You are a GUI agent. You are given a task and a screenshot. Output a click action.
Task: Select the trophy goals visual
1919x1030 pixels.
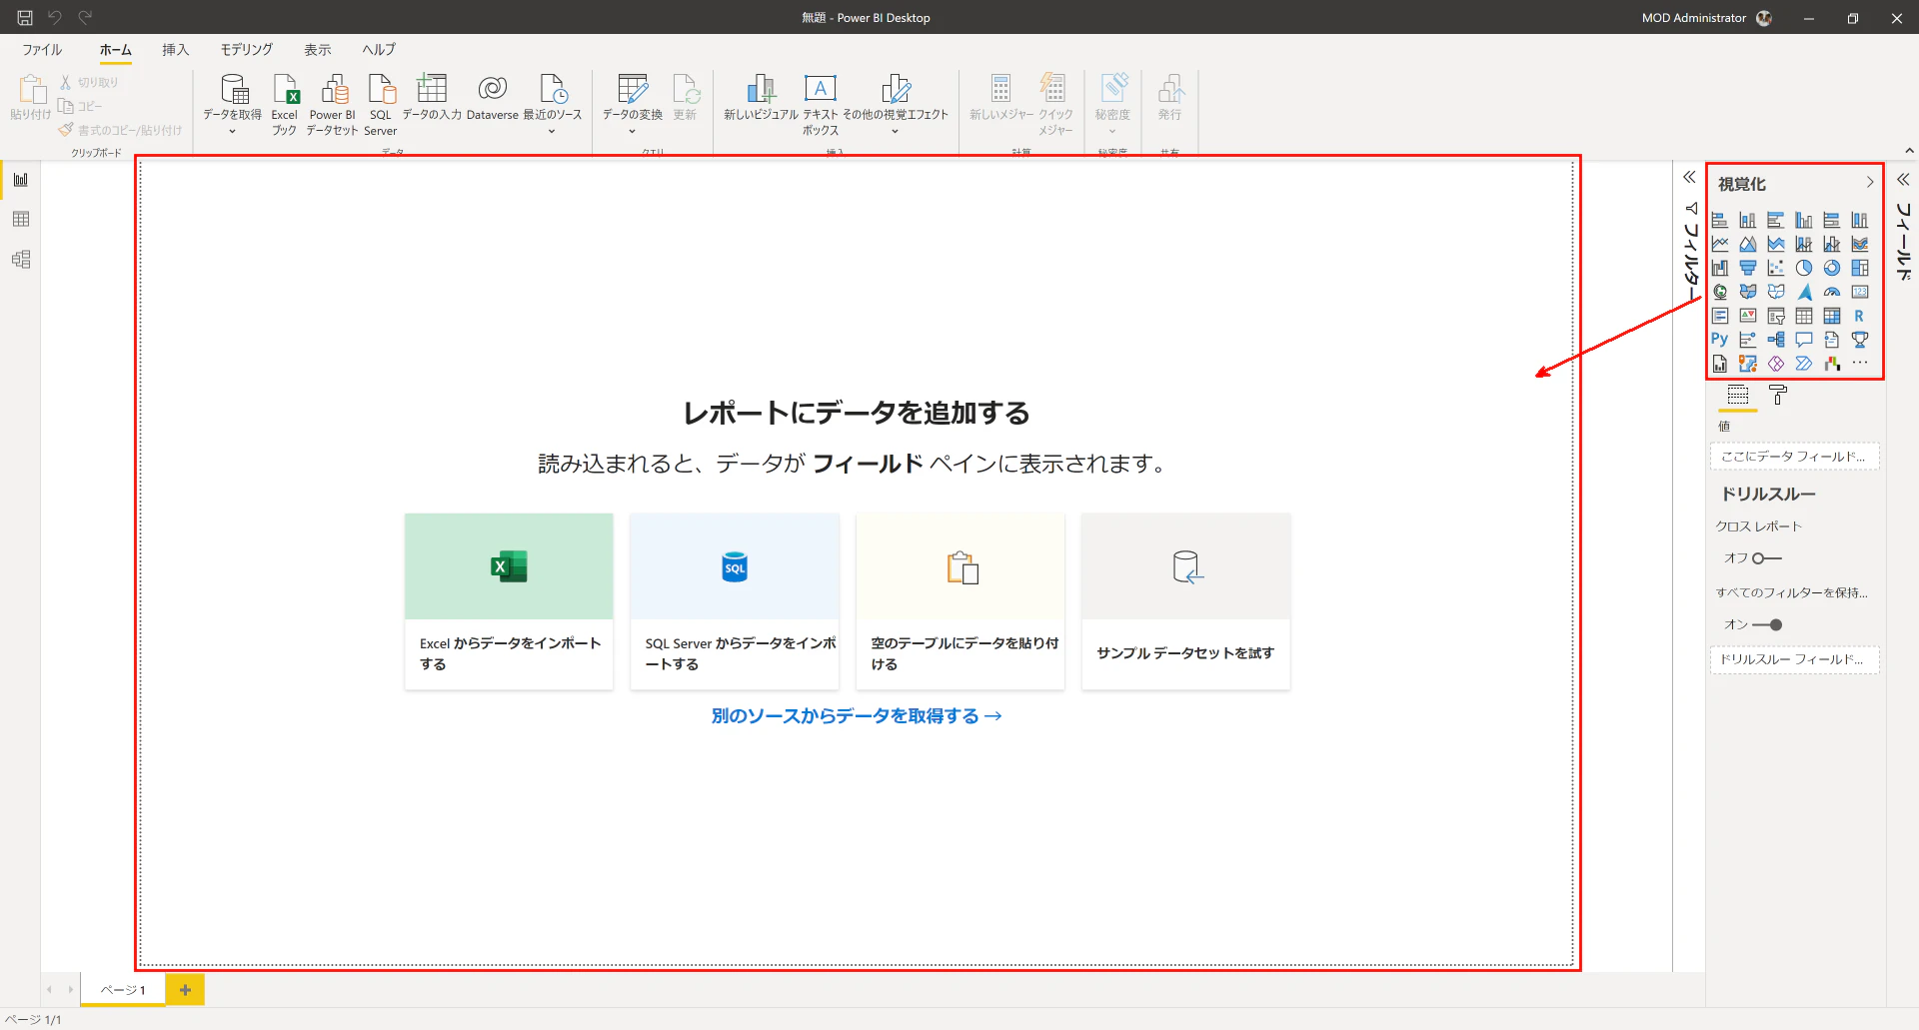coord(1859,340)
